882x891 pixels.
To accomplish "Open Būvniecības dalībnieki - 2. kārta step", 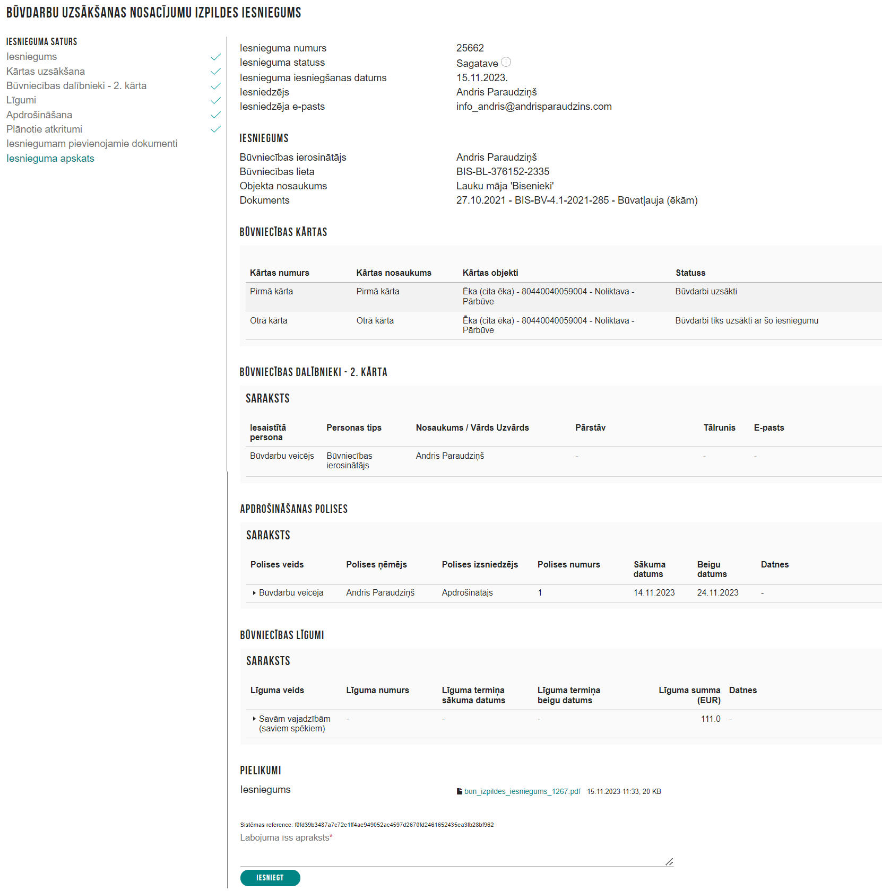I will pyautogui.click(x=76, y=86).
